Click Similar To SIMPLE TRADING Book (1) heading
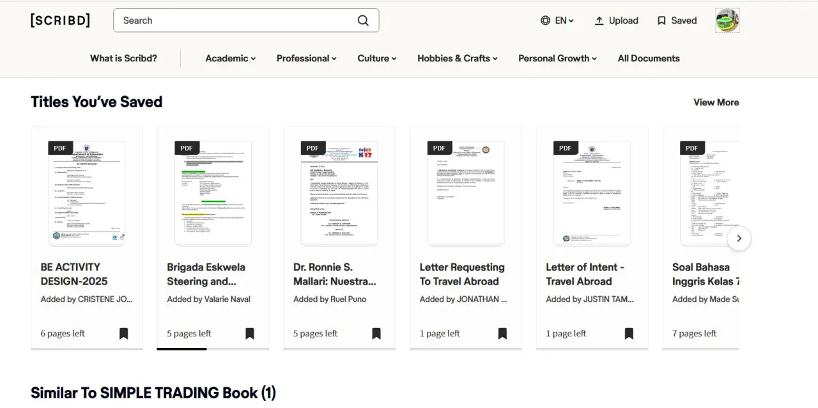This screenshot has height=408, width=818. 153,393
